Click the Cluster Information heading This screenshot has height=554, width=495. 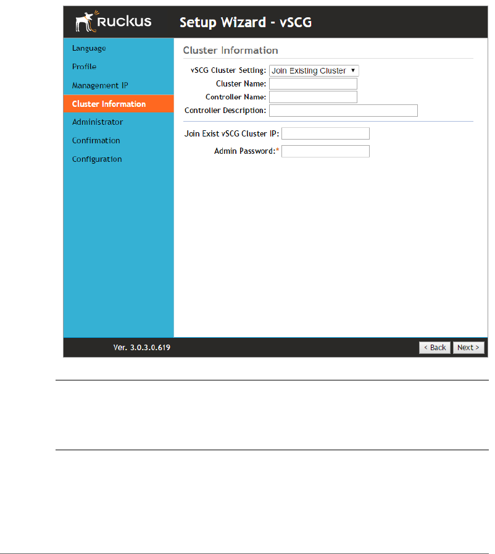pos(231,50)
